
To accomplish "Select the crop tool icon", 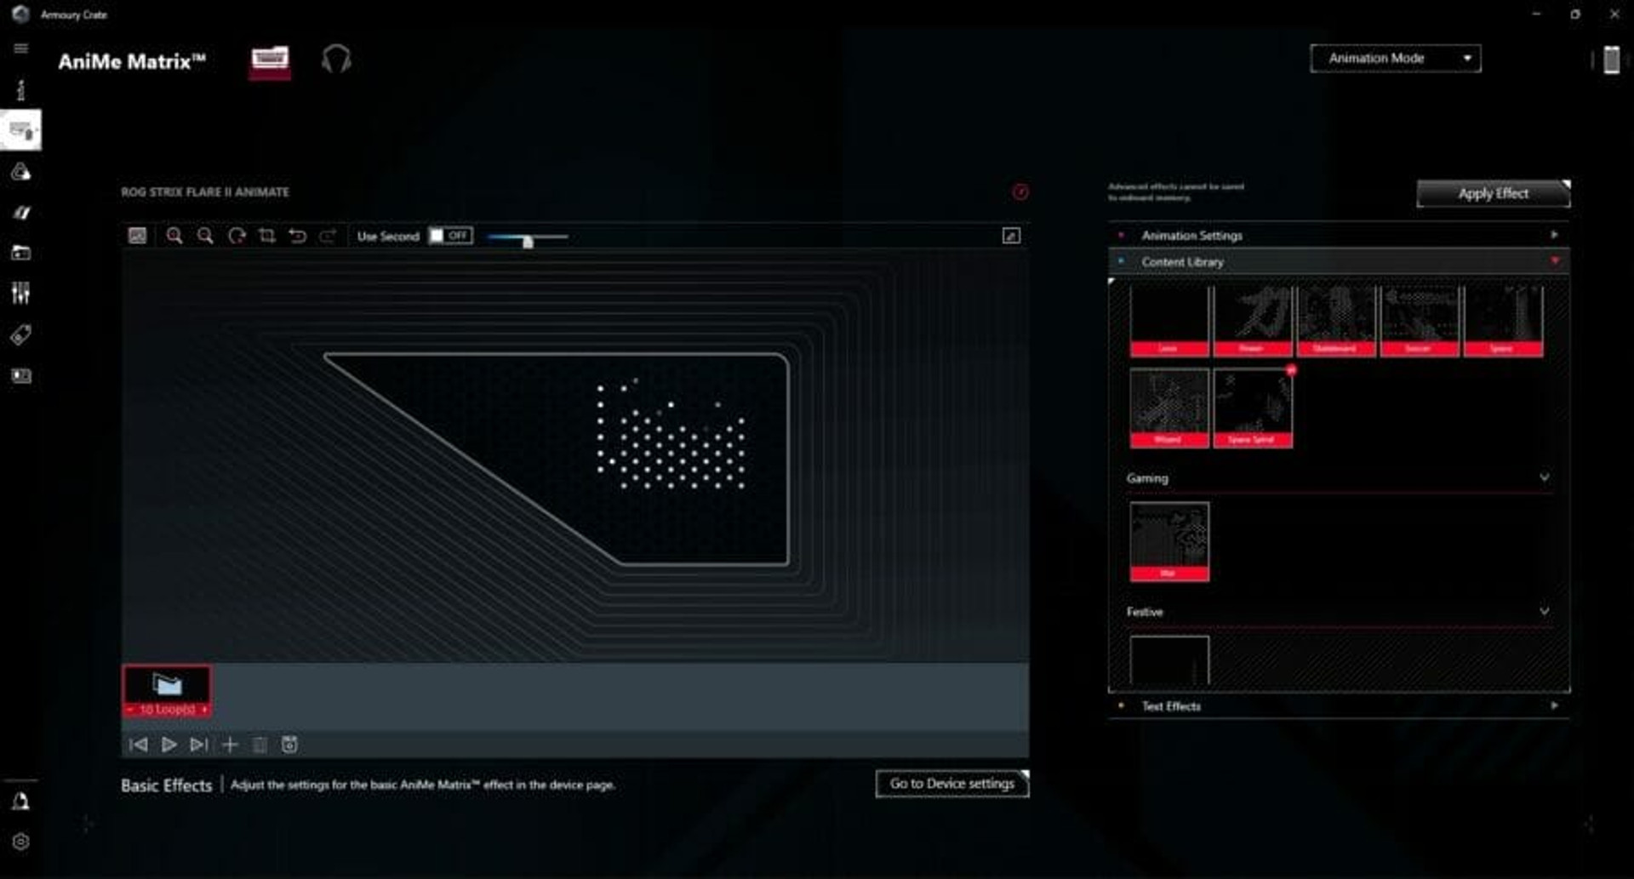I will point(267,236).
